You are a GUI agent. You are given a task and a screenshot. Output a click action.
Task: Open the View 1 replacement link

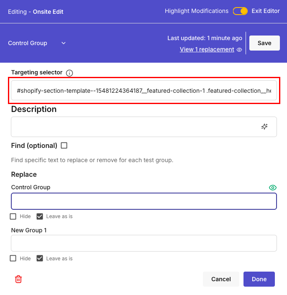point(207,49)
